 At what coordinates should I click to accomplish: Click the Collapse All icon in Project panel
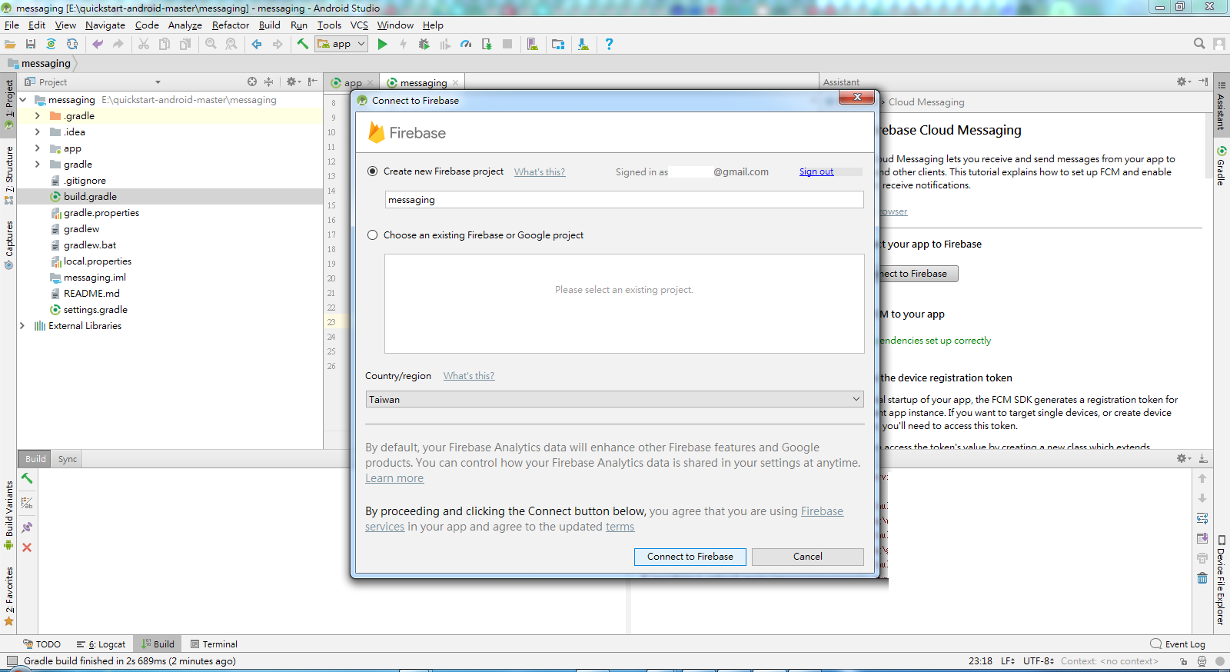coord(268,82)
